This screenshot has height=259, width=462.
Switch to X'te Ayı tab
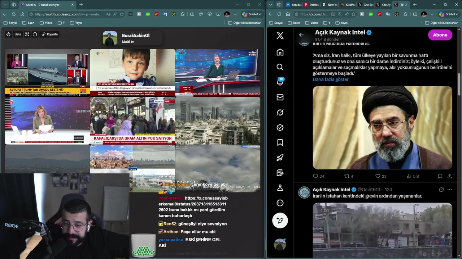[384, 5]
